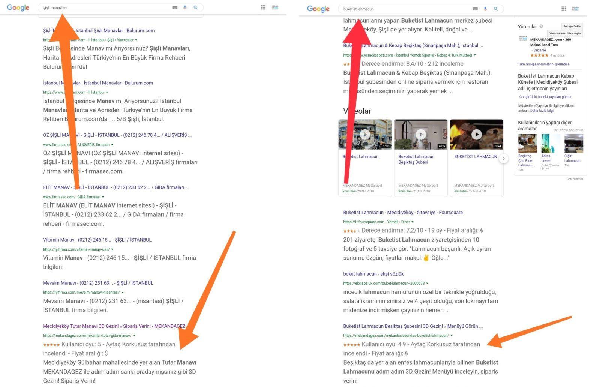Image resolution: width=600 pixels, height=387 pixels.
Task: Open the Adres Levent thumbnail
Action: (x=550, y=144)
